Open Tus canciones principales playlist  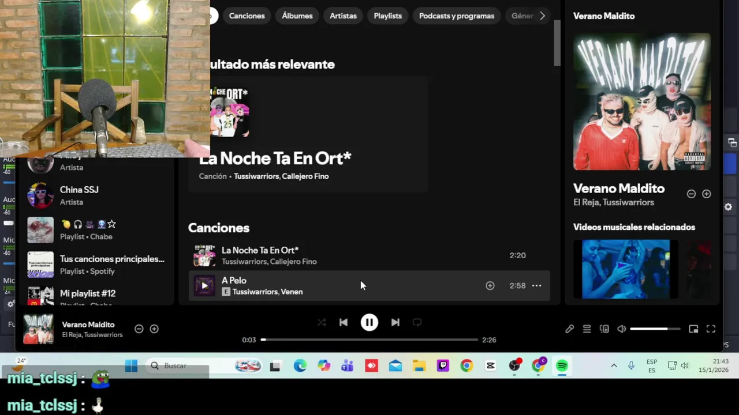(x=96, y=265)
